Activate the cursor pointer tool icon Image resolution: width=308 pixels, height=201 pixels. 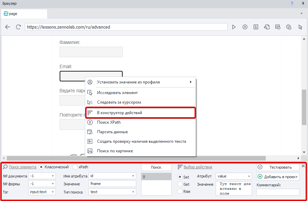click(300, 27)
